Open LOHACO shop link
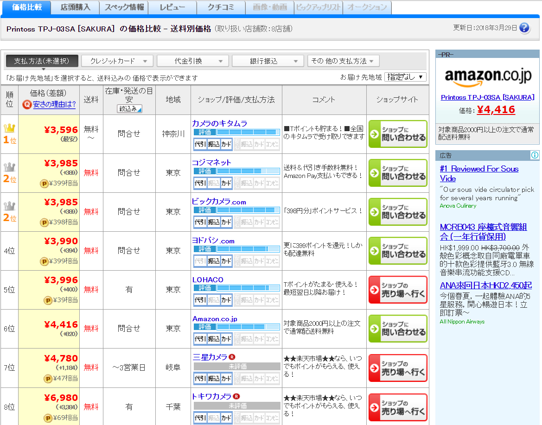 pyautogui.click(x=208, y=280)
